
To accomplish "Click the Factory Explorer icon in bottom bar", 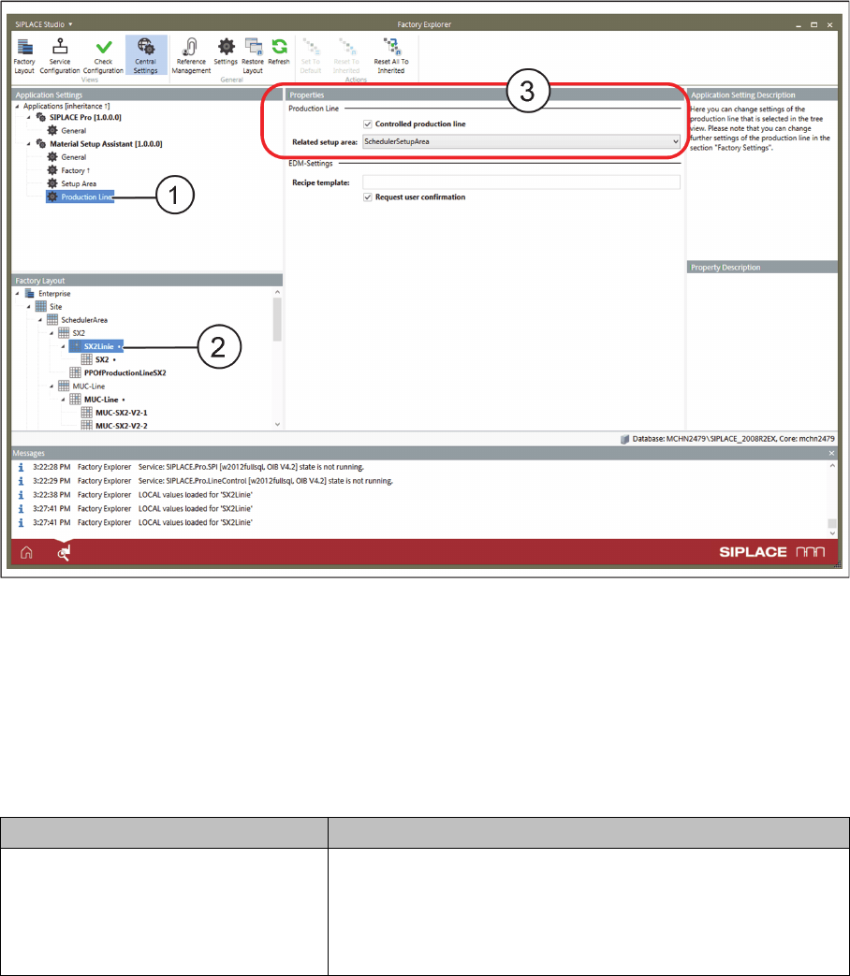I will [x=64, y=552].
